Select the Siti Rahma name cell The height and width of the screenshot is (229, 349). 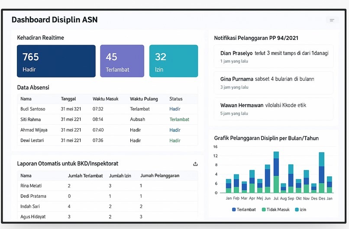30,119
